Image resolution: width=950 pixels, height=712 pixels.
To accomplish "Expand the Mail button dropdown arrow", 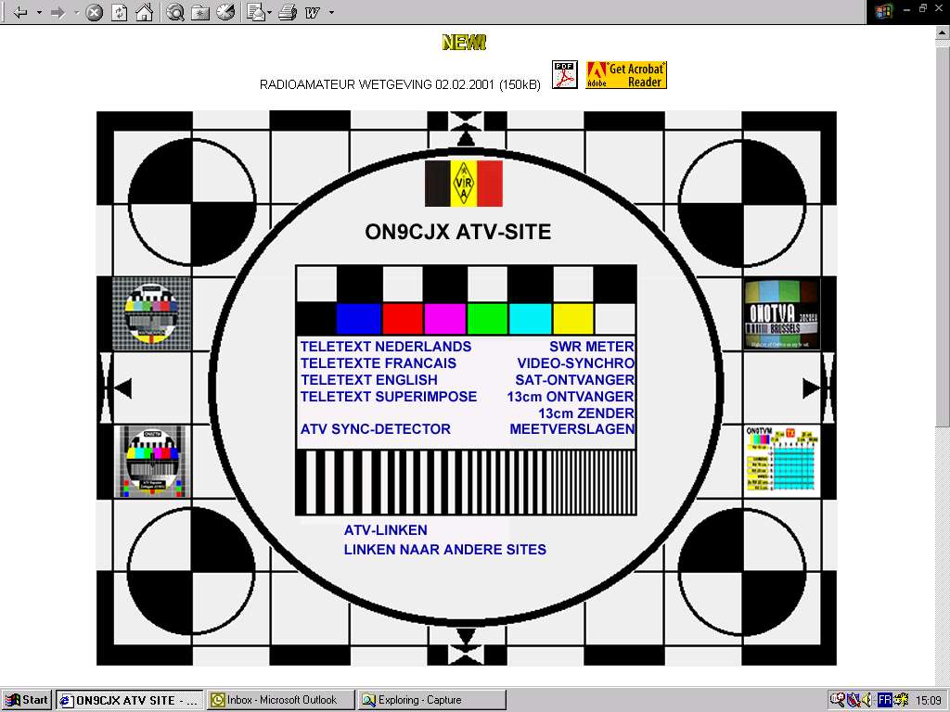I will click(269, 12).
